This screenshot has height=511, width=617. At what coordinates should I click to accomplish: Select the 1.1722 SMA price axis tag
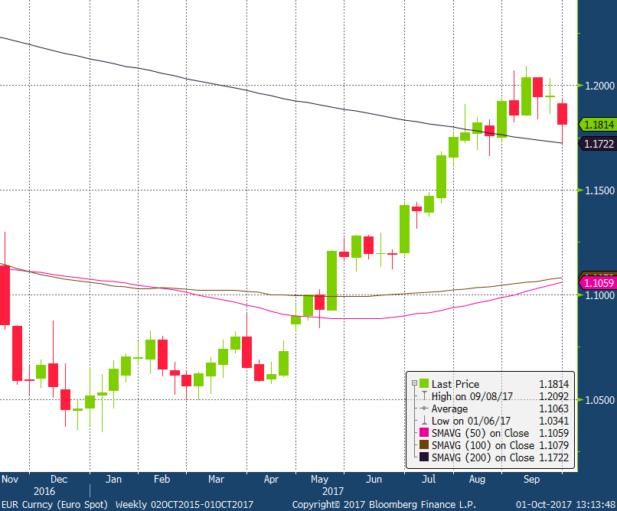click(597, 143)
